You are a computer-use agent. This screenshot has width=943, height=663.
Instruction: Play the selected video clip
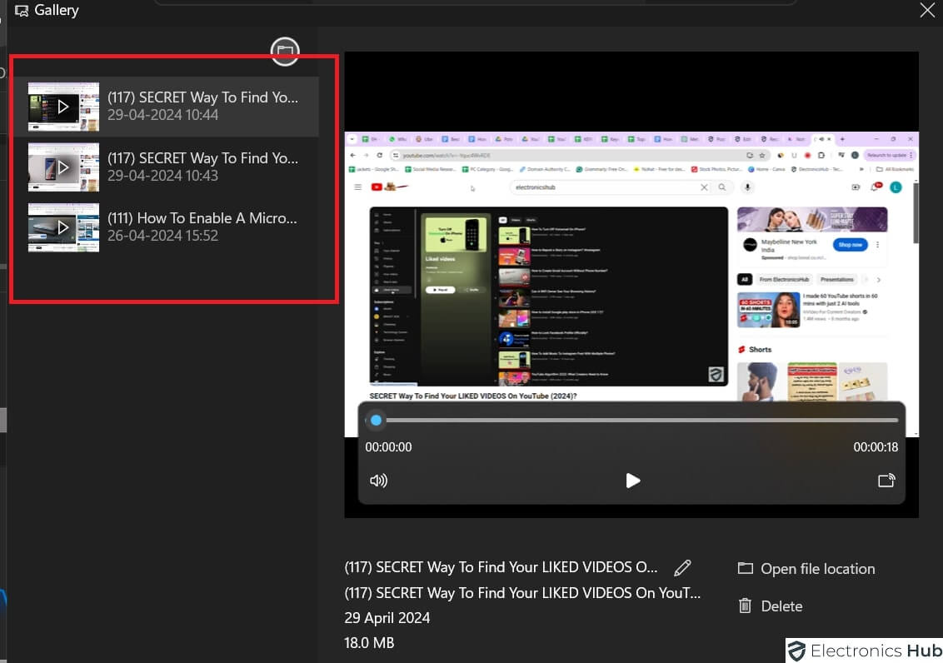632,481
